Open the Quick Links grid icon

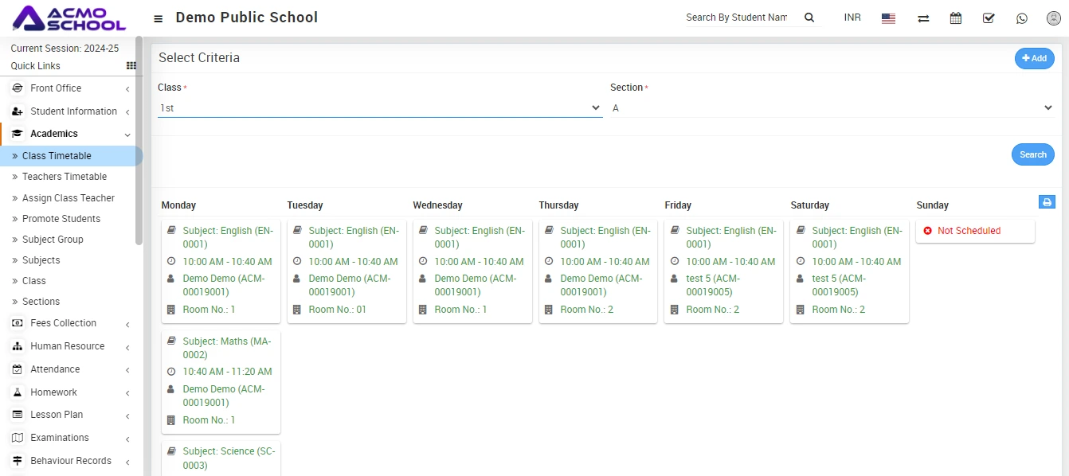[131, 66]
